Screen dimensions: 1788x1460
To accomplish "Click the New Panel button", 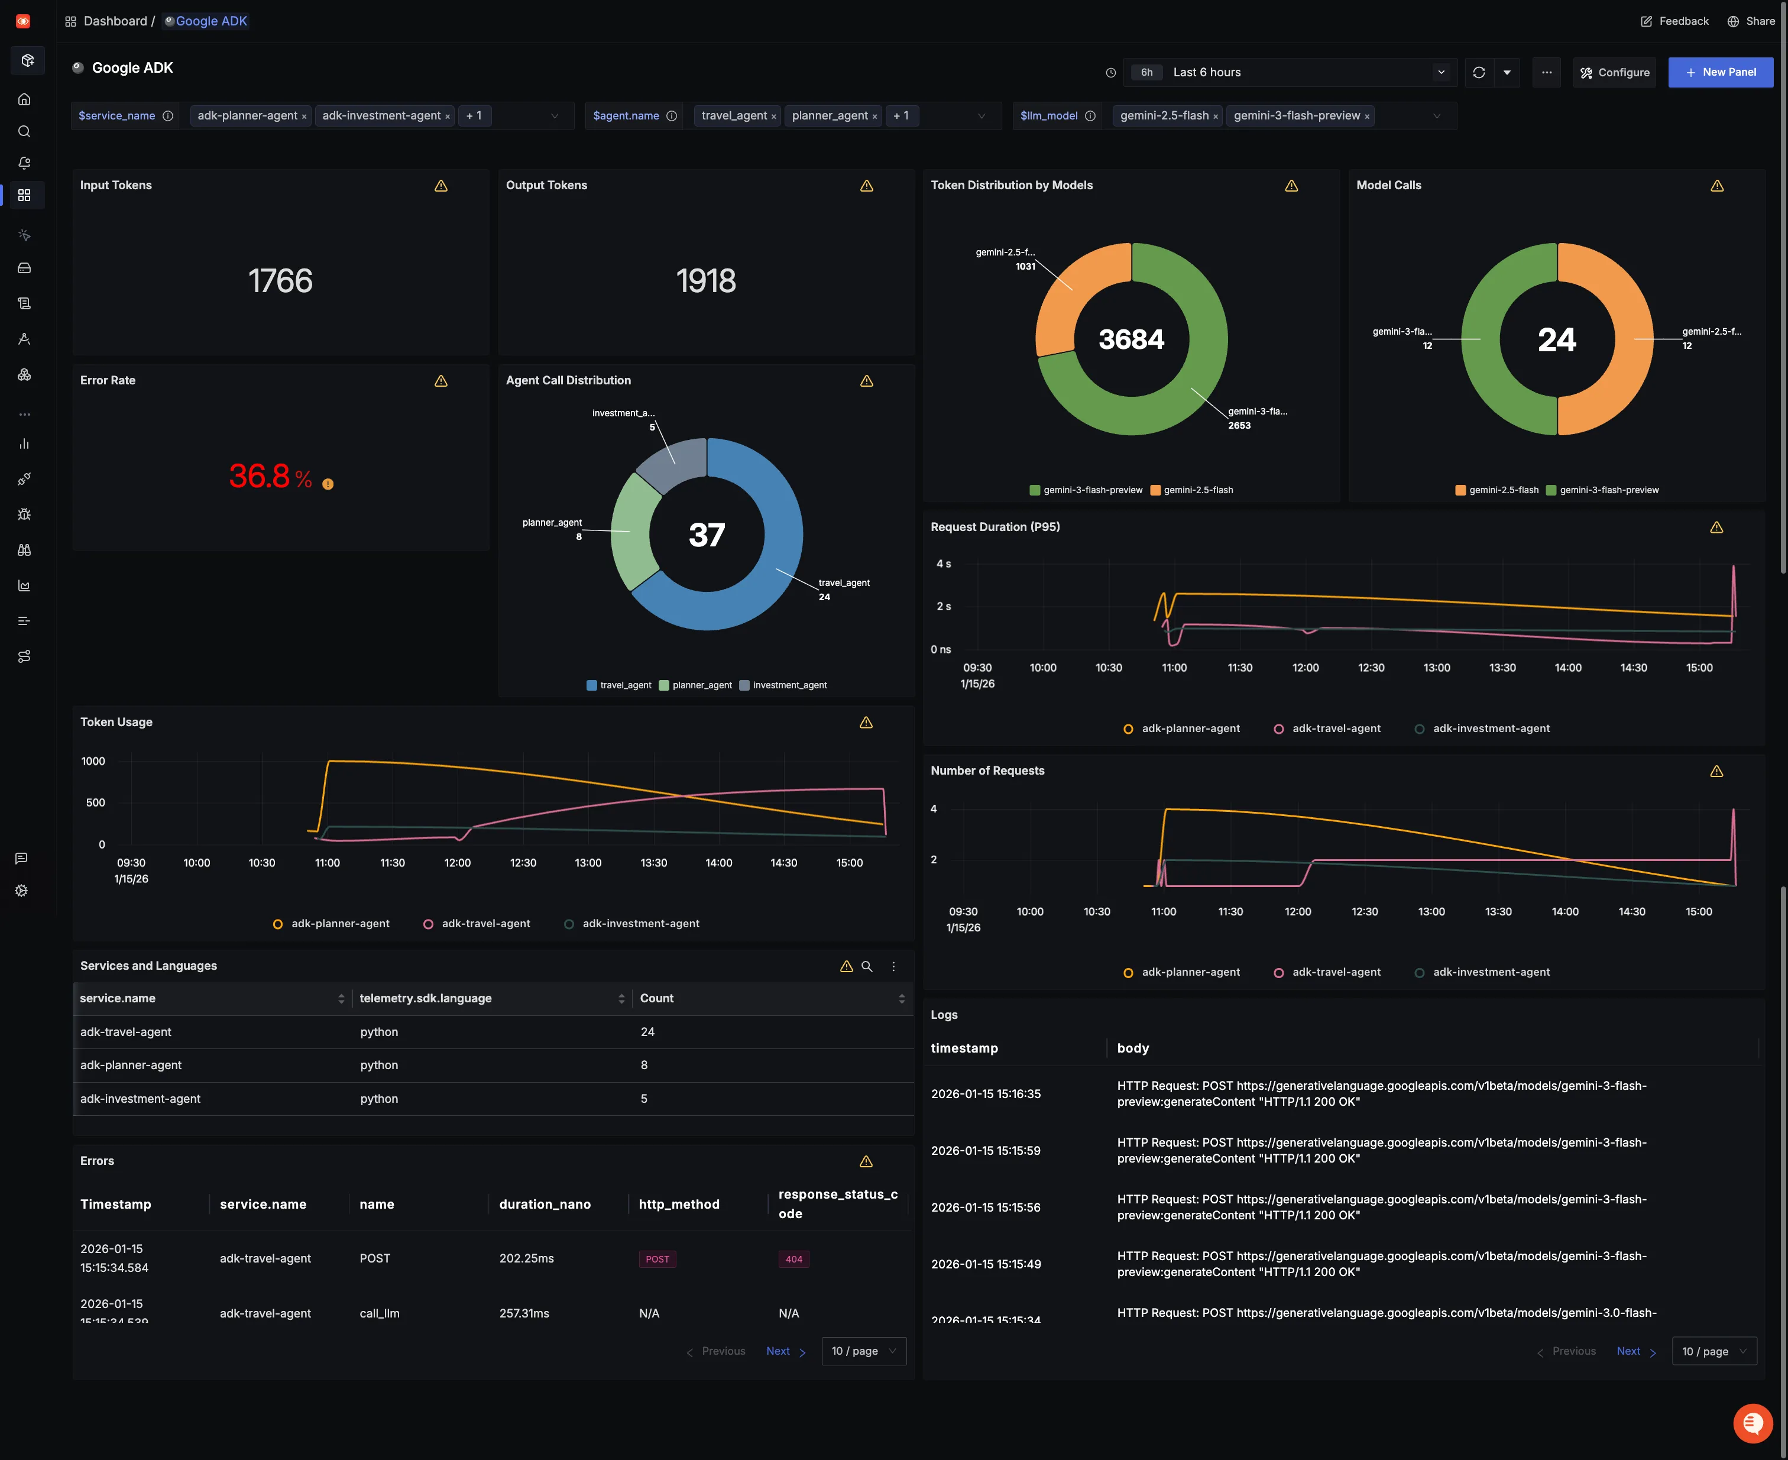I will [x=1720, y=72].
